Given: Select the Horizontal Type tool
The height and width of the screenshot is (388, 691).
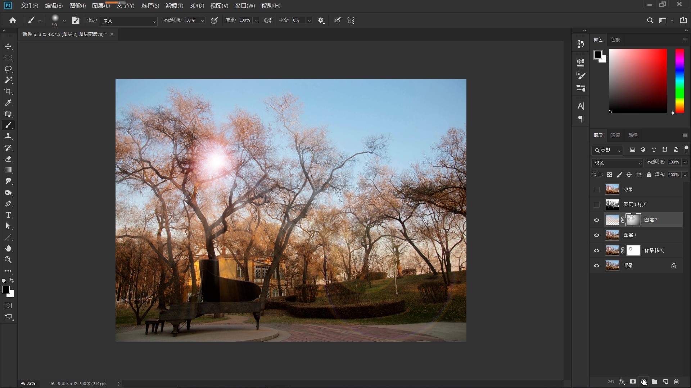Looking at the screenshot, I should tap(8, 215).
